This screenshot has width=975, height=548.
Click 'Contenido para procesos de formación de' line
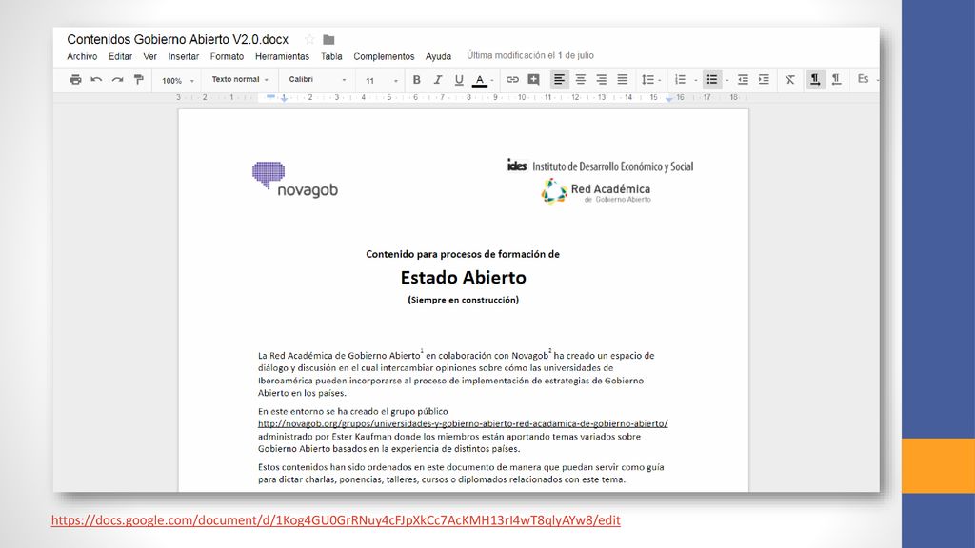point(463,254)
